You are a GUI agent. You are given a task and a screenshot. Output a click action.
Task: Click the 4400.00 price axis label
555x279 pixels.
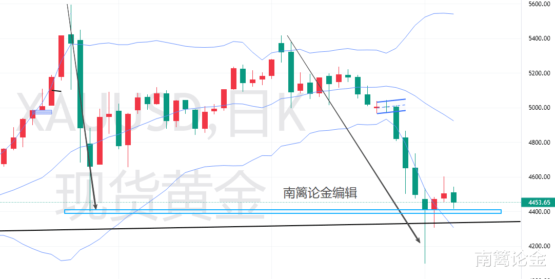tap(539, 212)
